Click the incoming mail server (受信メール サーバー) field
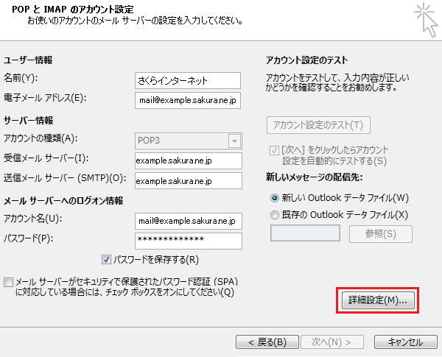442x357 pixels. click(188, 160)
